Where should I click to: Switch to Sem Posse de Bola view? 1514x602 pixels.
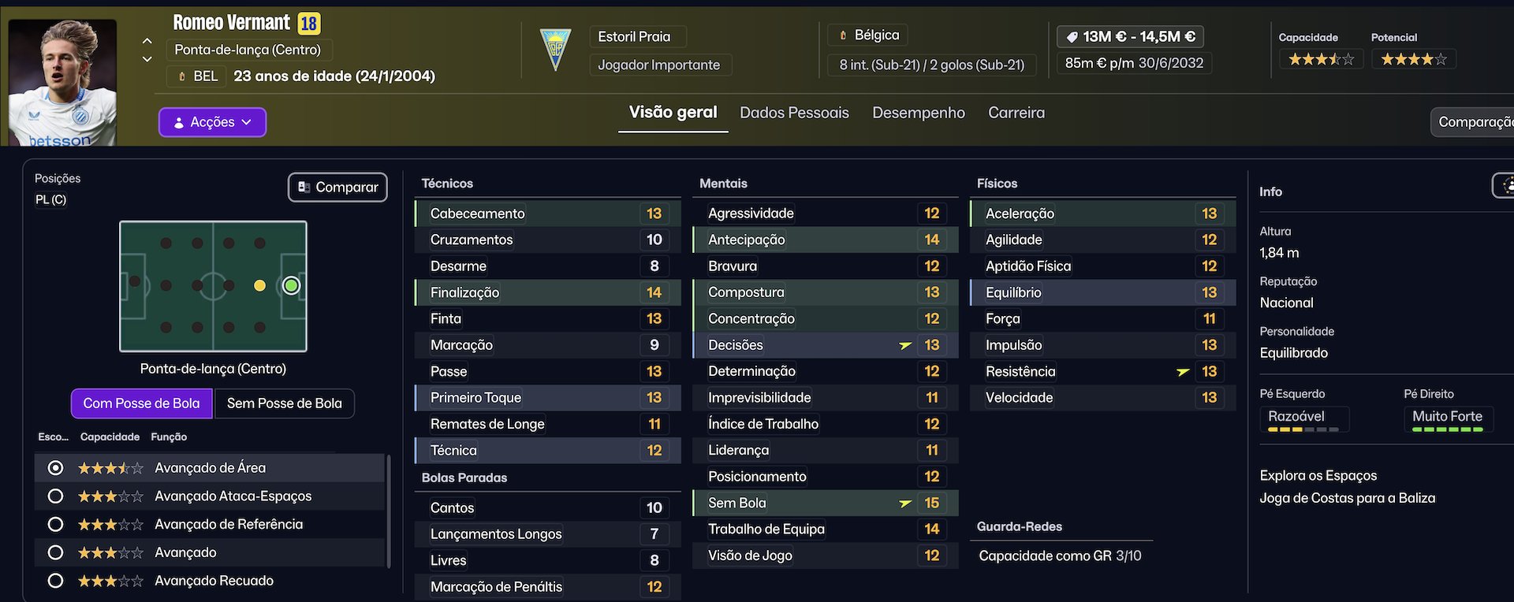pyautogui.click(x=284, y=403)
